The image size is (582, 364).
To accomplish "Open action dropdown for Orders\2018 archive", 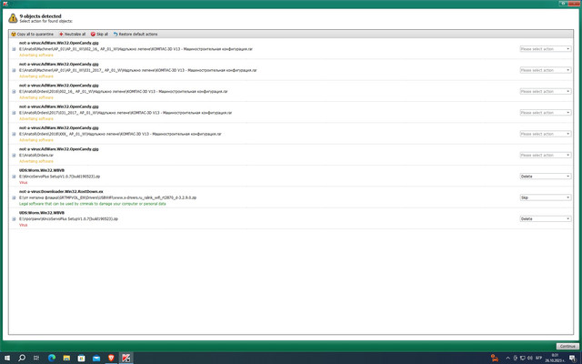I will coord(546,134).
